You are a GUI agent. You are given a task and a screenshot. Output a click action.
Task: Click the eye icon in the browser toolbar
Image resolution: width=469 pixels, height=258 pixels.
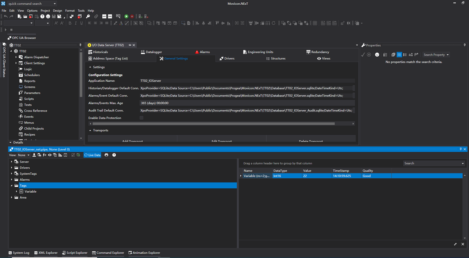pos(49,155)
